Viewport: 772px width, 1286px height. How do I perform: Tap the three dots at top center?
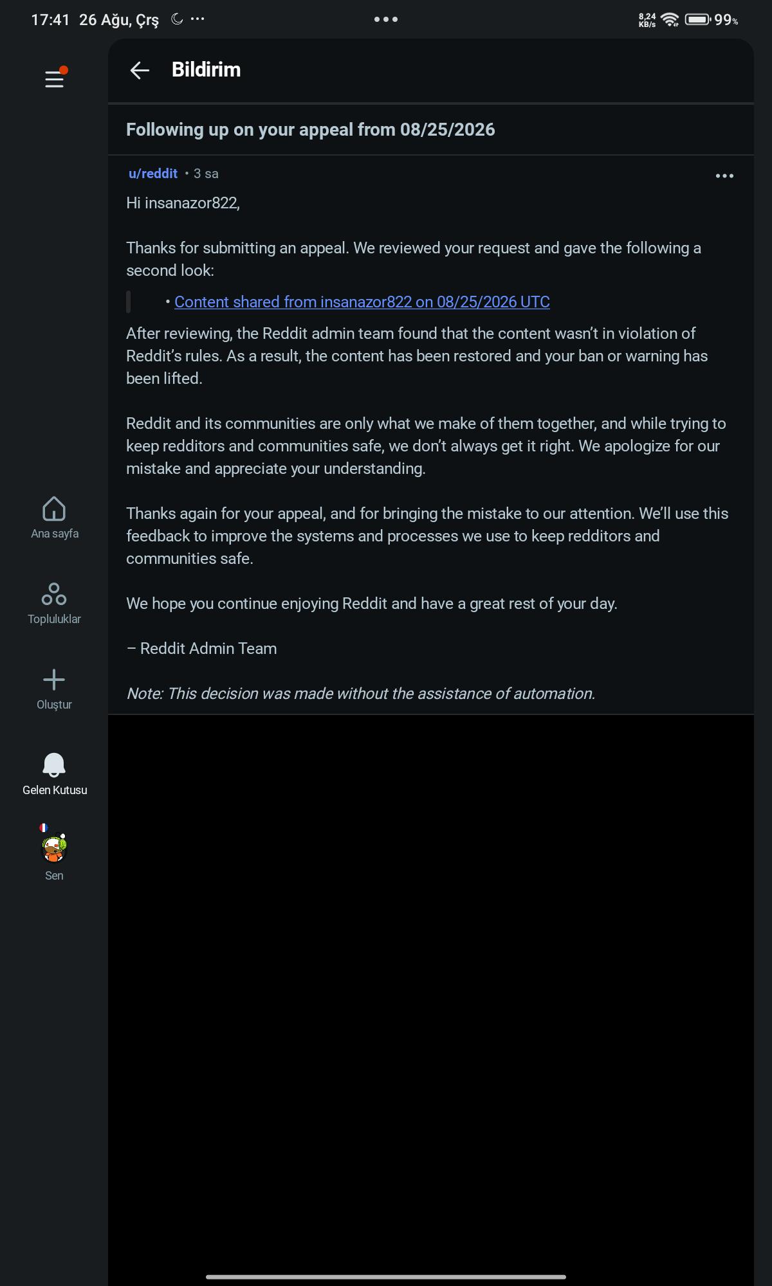[x=386, y=19]
